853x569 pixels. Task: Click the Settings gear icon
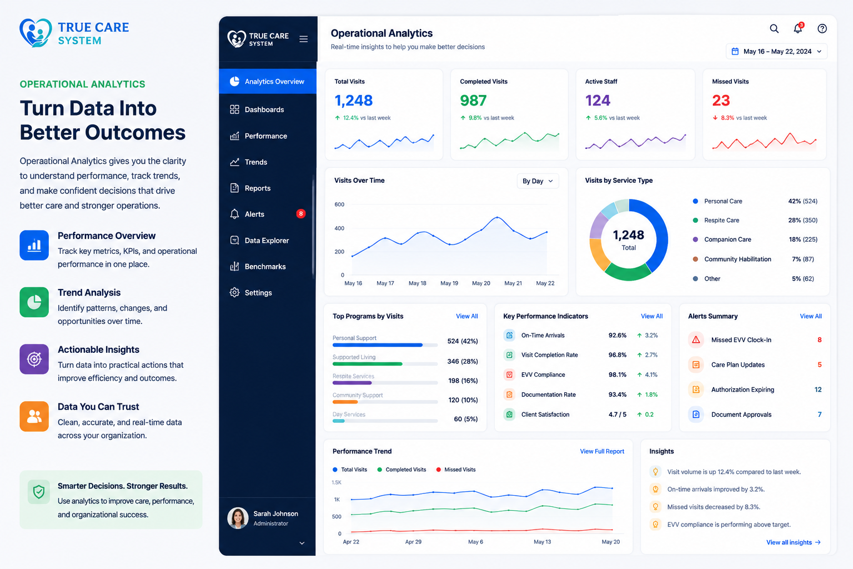click(x=234, y=292)
